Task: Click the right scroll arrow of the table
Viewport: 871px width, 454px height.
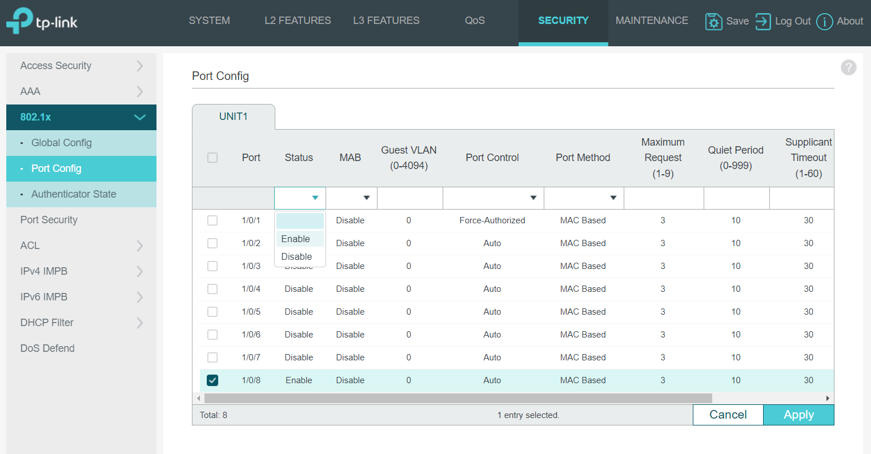Action: 828,398
